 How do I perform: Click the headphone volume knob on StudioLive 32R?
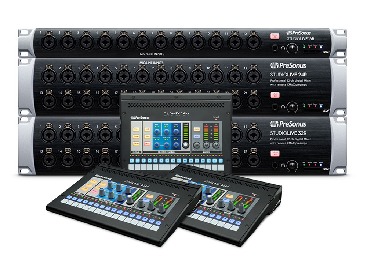click(x=292, y=166)
